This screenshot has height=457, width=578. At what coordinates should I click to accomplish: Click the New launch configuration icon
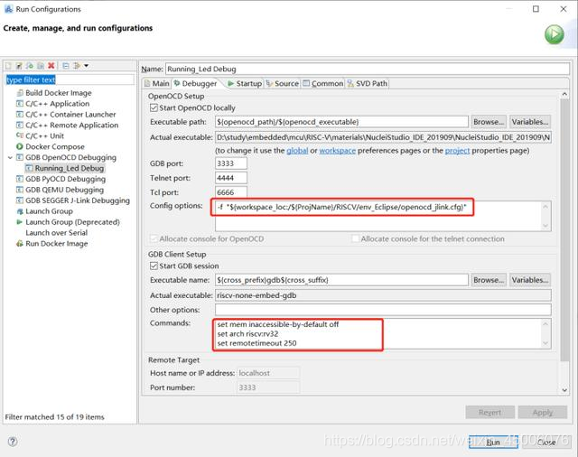[8, 66]
